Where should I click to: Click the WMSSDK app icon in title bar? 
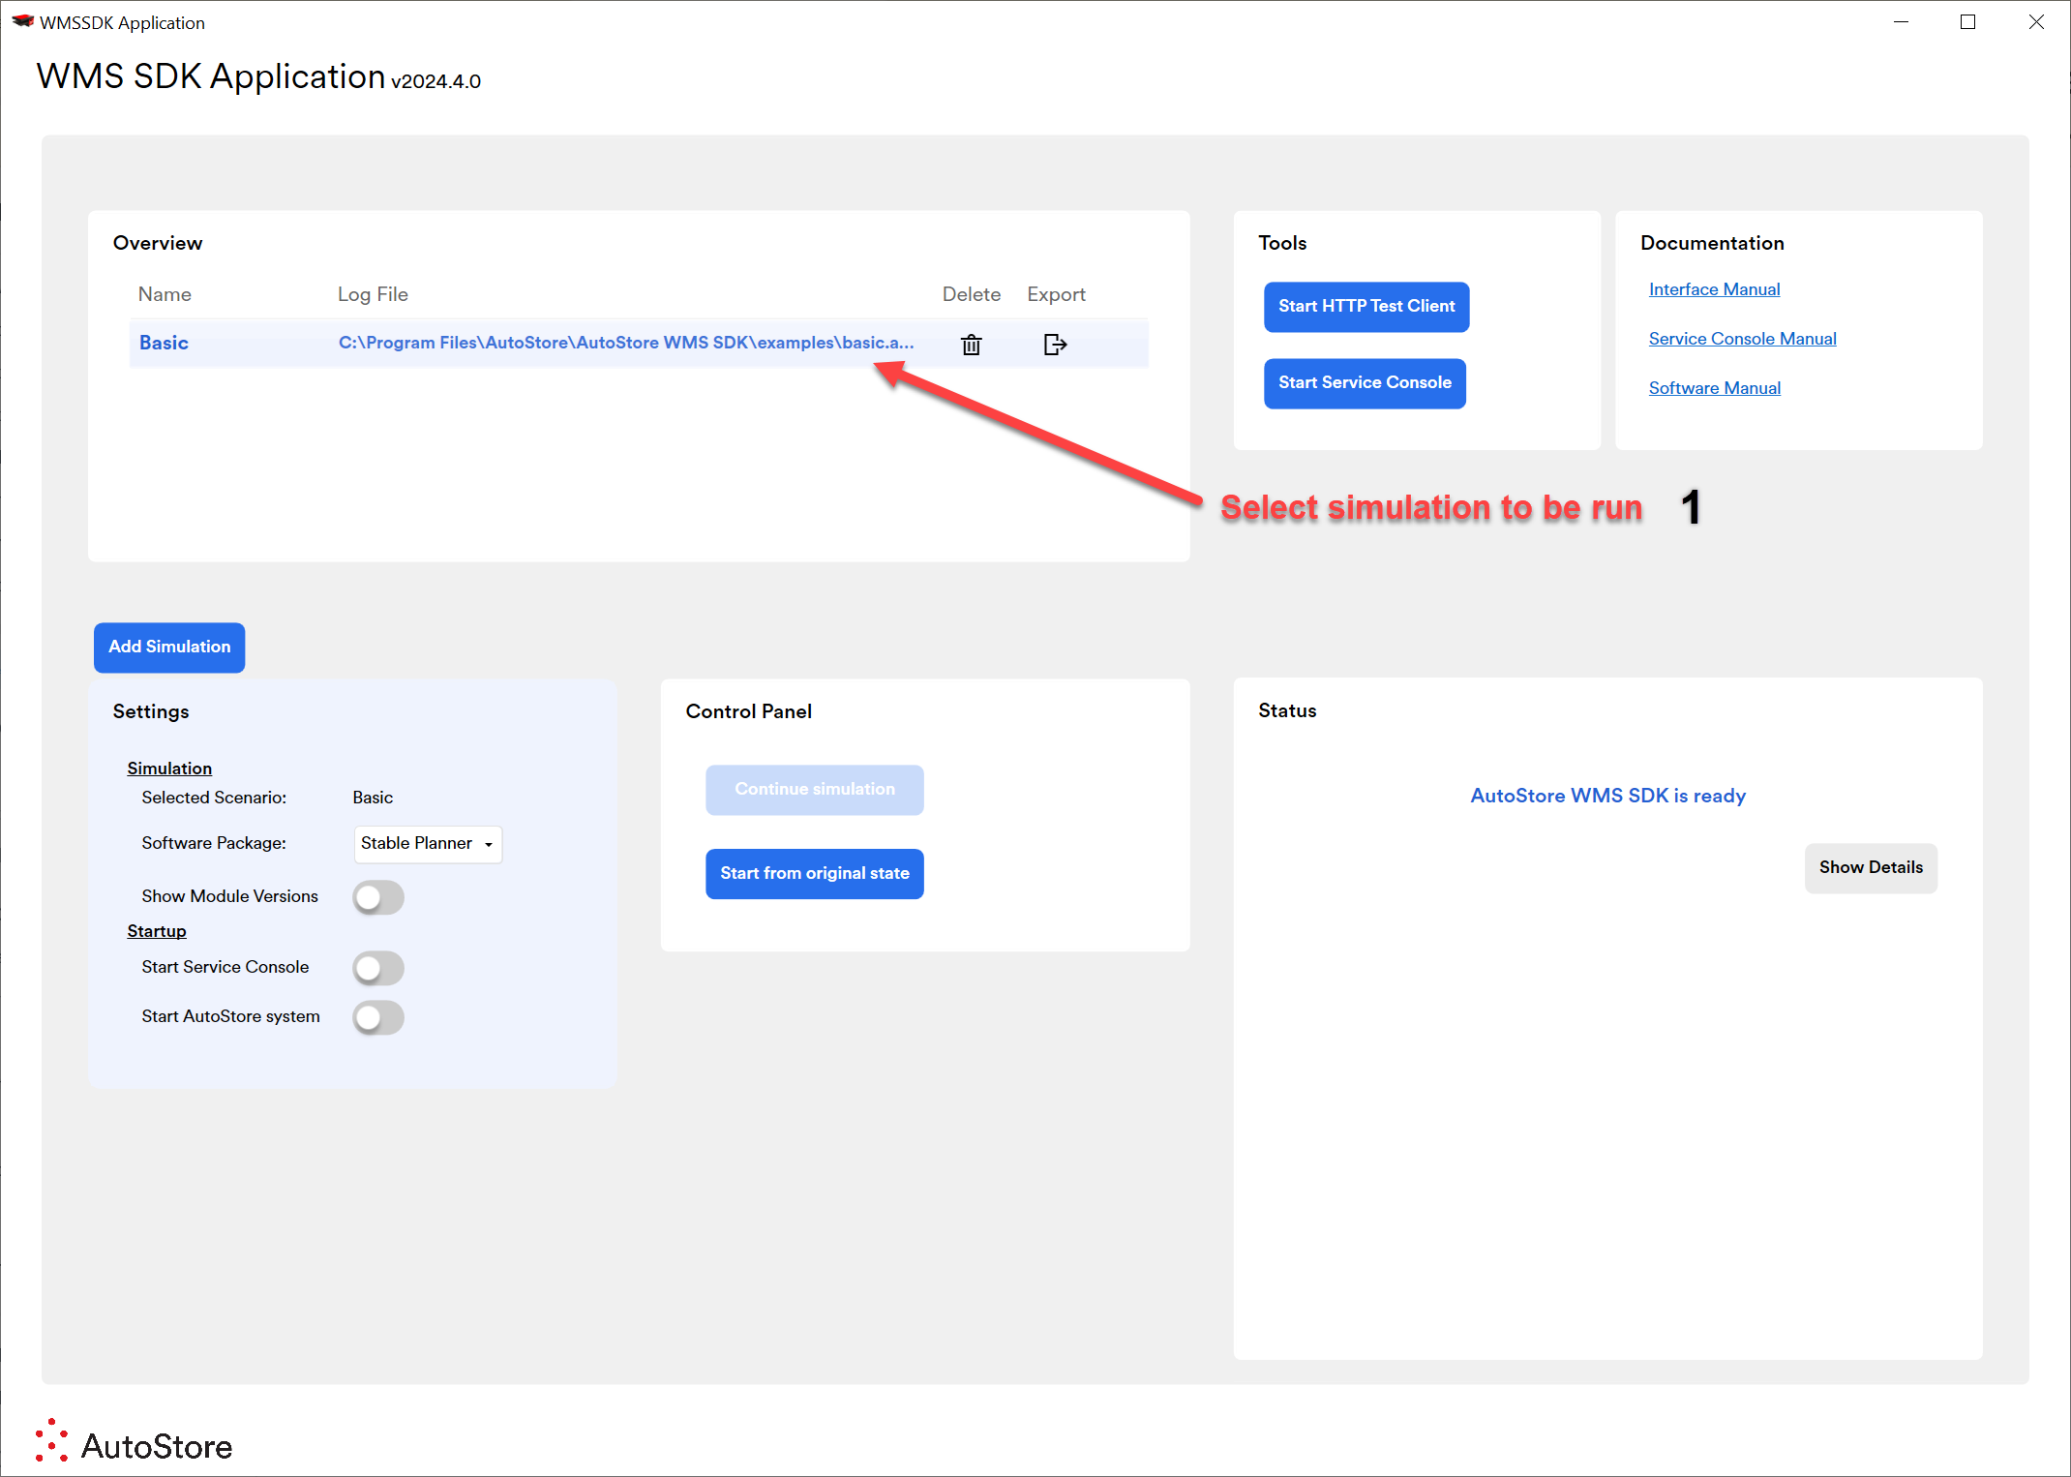[x=22, y=21]
